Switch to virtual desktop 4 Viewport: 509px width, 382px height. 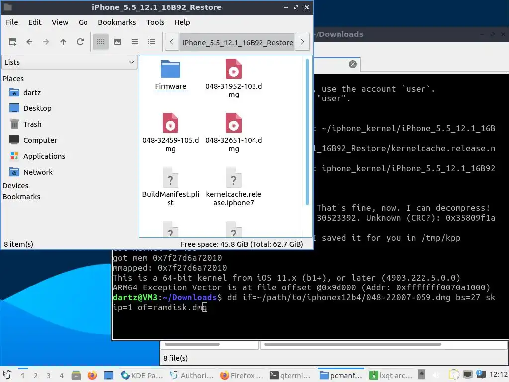point(62,375)
